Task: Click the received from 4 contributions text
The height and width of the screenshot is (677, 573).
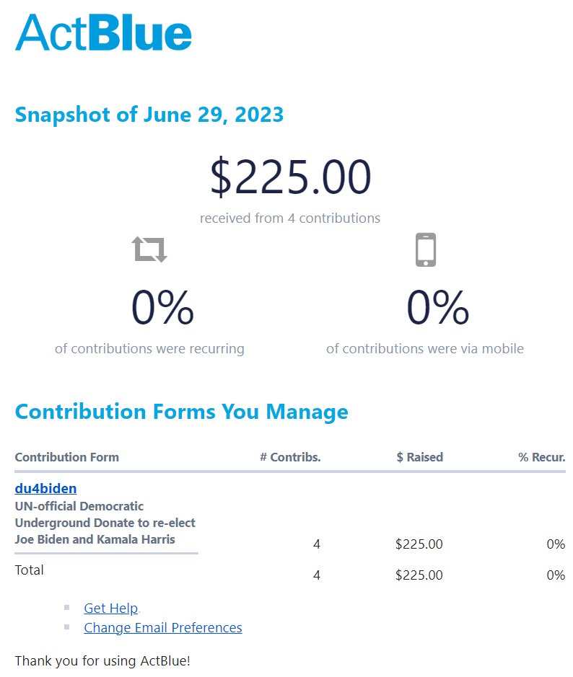Action: click(290, 218)
